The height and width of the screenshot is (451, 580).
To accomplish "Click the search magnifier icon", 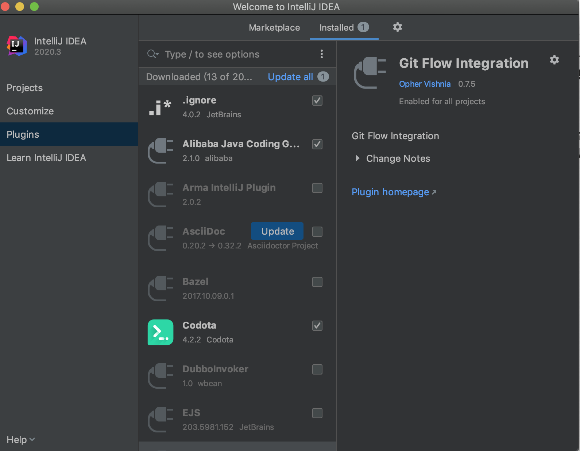I will point(152,54).
